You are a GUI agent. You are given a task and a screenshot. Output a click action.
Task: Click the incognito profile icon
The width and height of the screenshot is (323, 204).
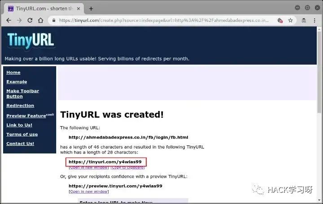(303, 20)
